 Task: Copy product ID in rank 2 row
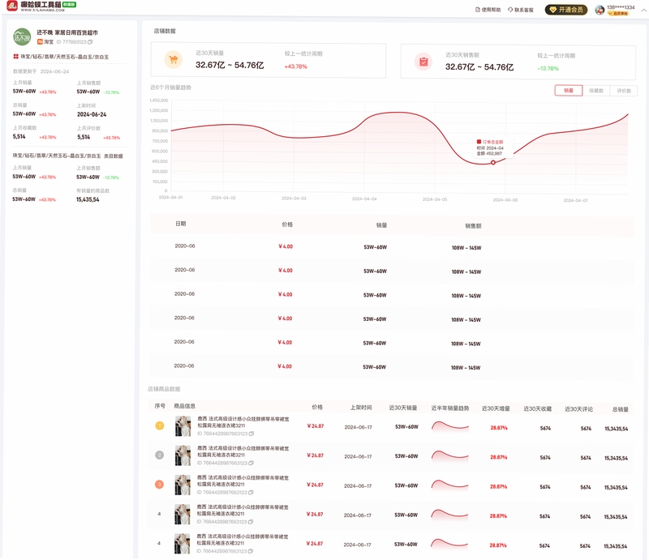click(251, 463)
